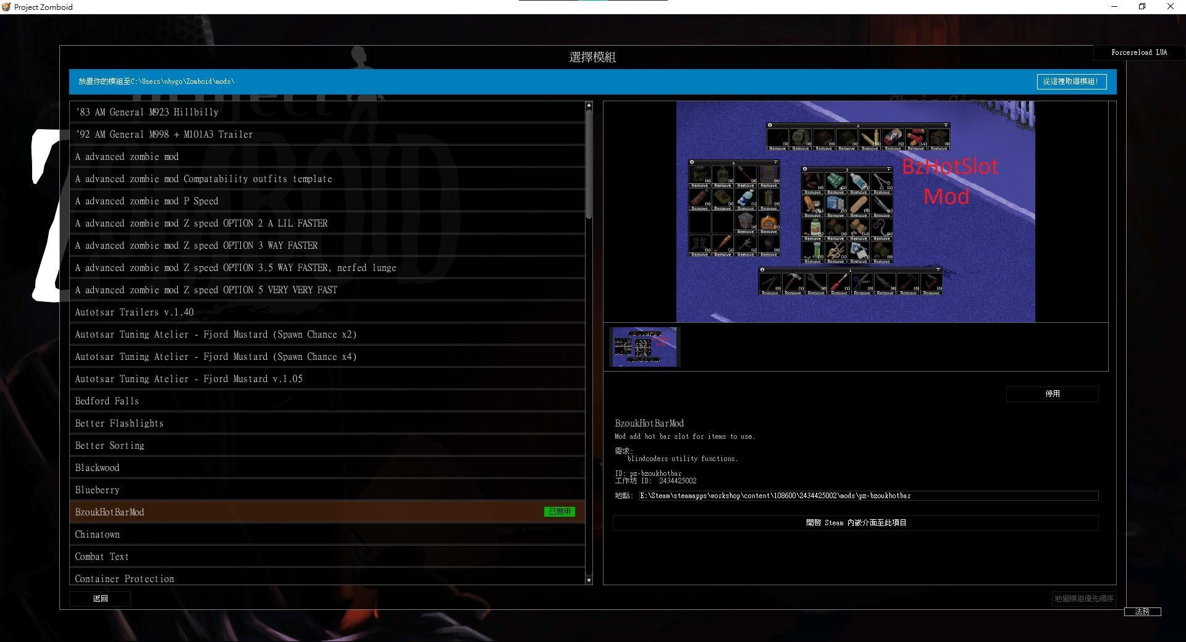Open Steam overlay for this item button
Image resolution: width=1186 pixels, height=642 pixels.
coord(856,523)
